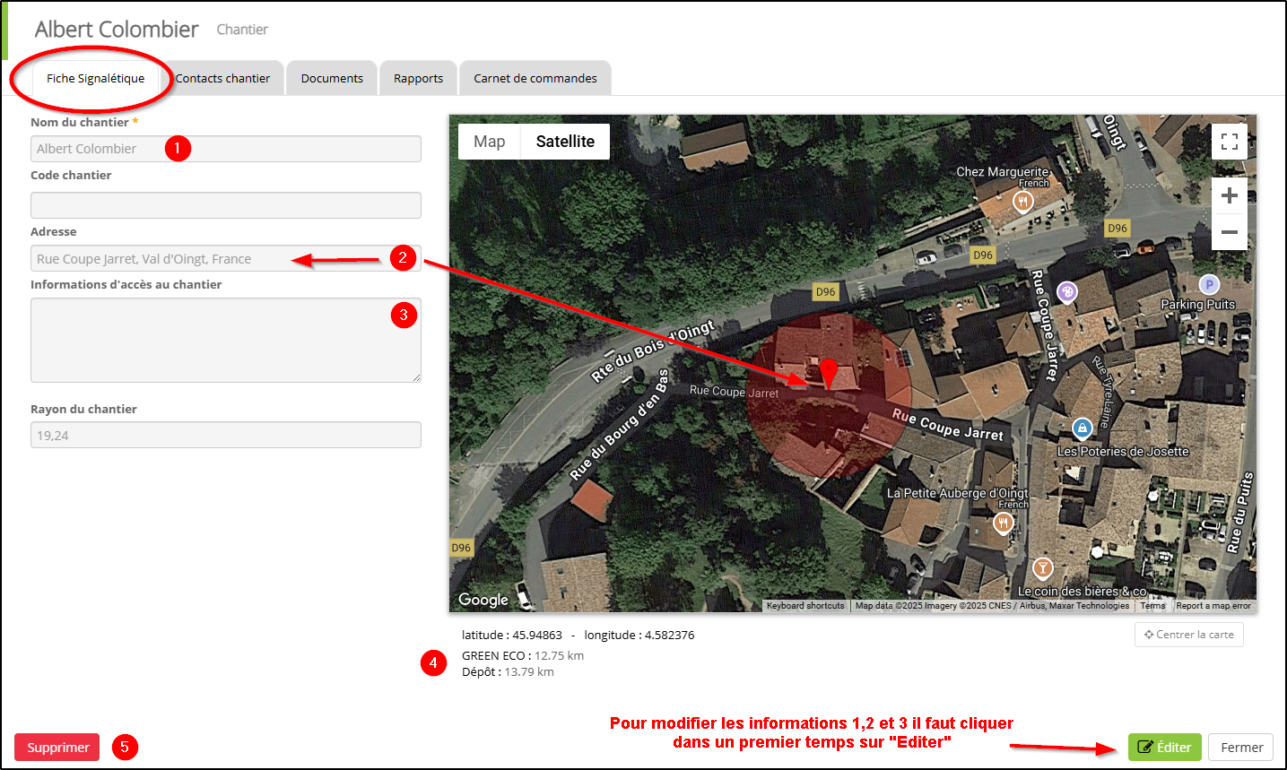Screen dimensions: 1287x770
Task: Click Le coin des bières & co marker
Action: 1042,567
